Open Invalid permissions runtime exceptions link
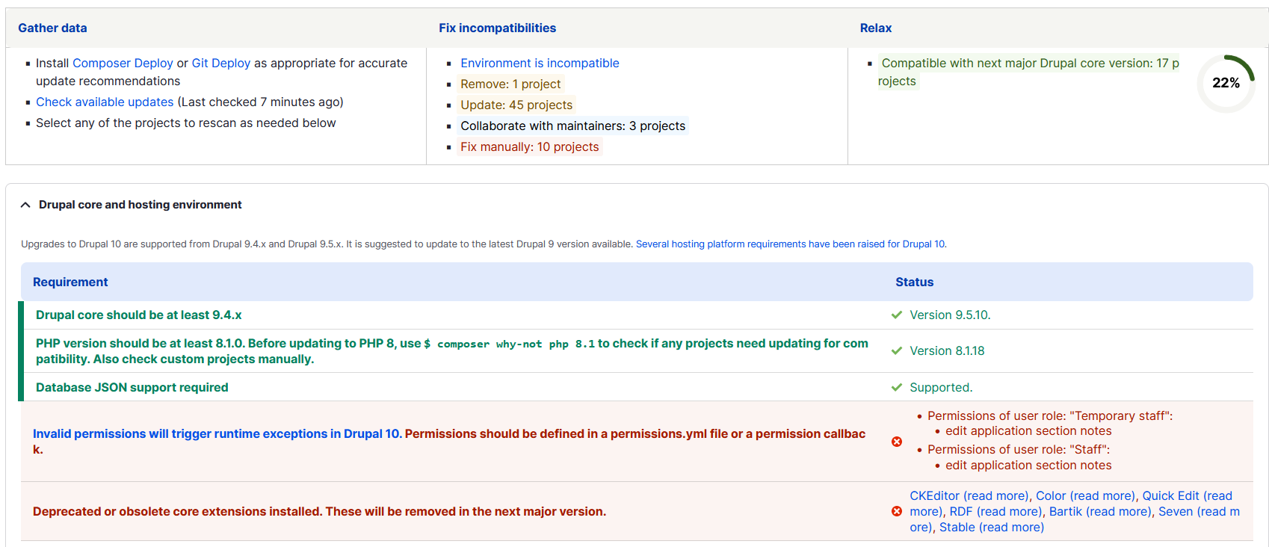 tap(217, 434)
